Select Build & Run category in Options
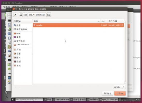The height and width of the screenshot is (103, 142). 9,47
